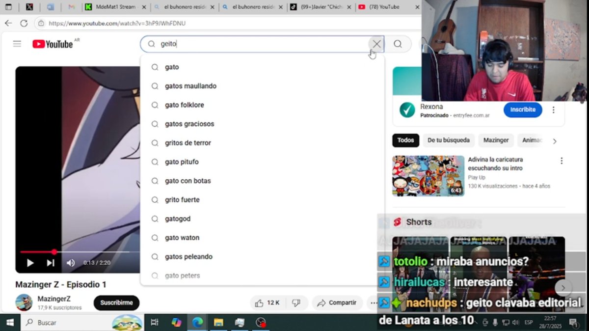Mute the video player volume

71,263
